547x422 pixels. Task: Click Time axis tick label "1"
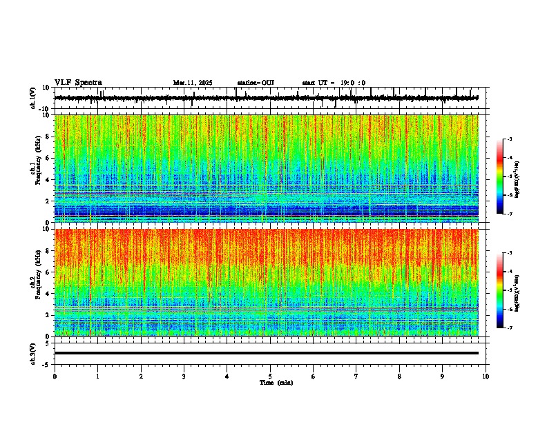[x=97, y=376]
